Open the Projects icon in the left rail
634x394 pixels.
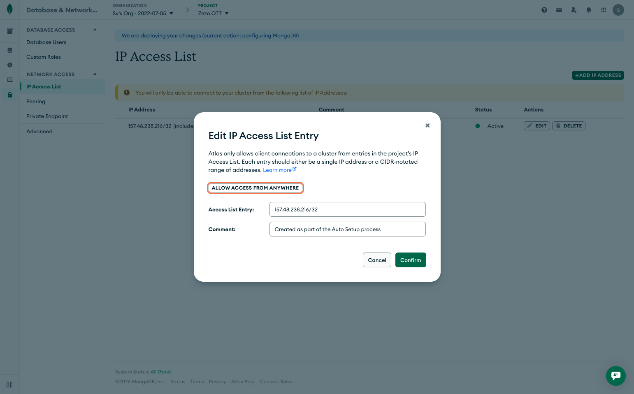tap(9, 31)
